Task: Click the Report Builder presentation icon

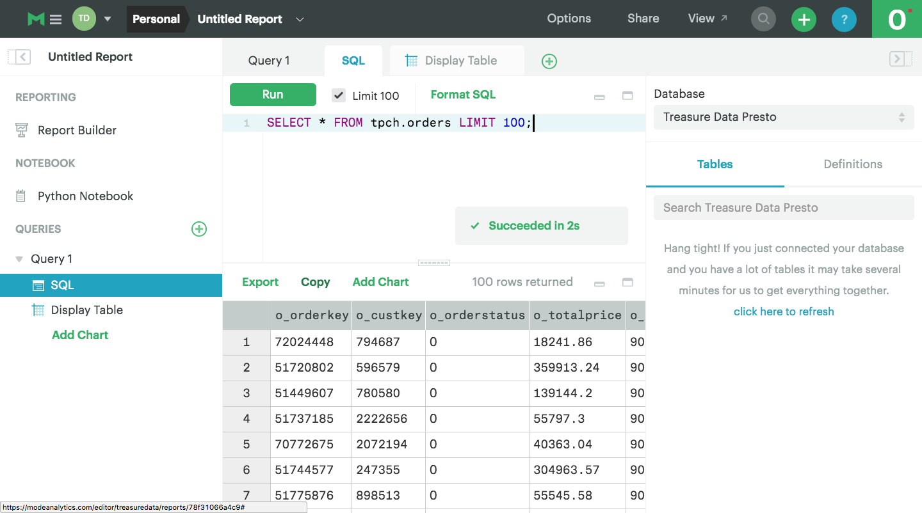Action: (22, 130)
